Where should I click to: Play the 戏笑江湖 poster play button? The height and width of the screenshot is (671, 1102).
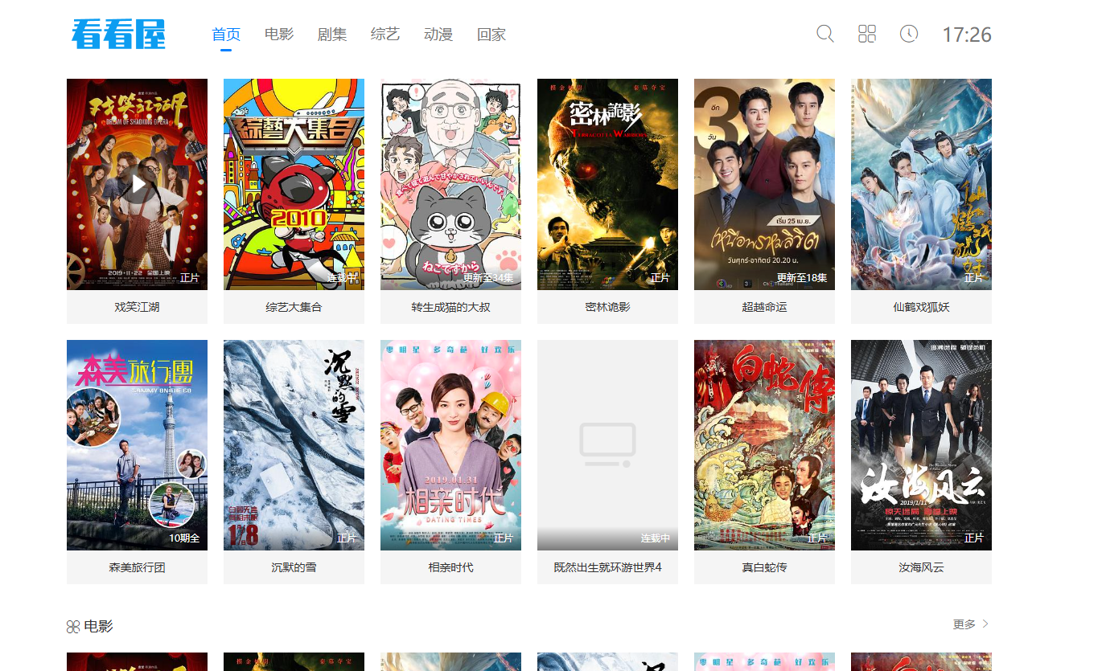(x=138, y=185)
